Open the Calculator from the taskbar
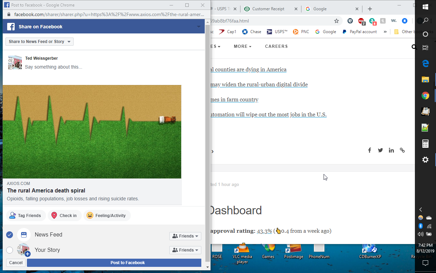 (425, 144)
